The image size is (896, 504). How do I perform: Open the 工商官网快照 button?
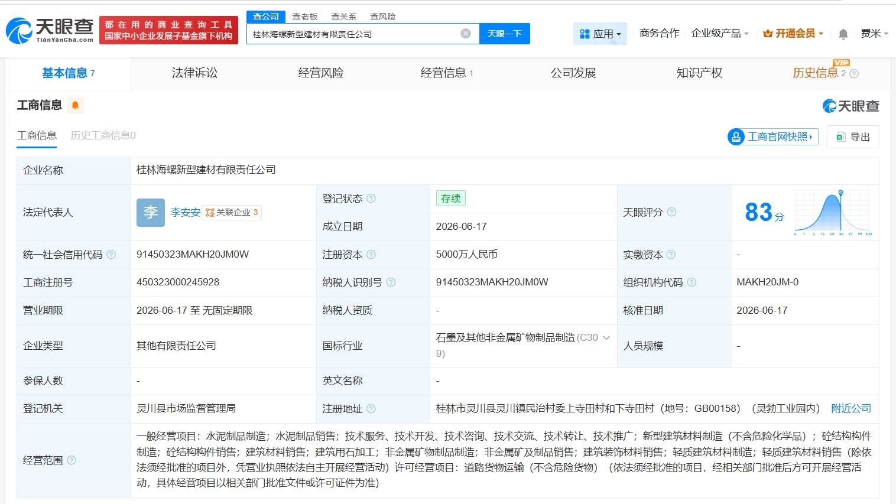pos(772,136)
